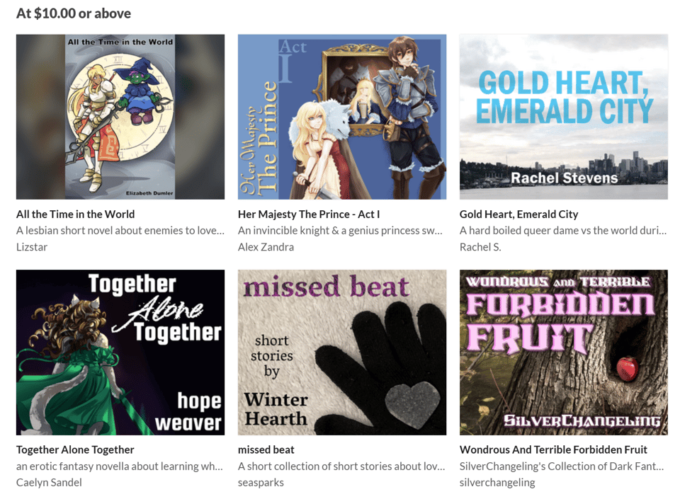Click the hard boiled queer dame description
Screen dimensions: 680x504
563,231
